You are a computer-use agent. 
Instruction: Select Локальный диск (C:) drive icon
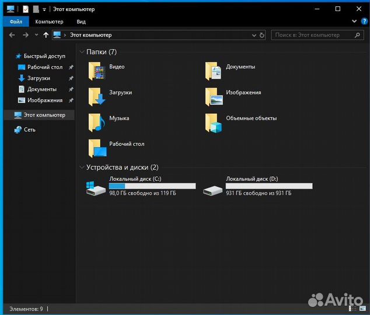tap(95, 188)
